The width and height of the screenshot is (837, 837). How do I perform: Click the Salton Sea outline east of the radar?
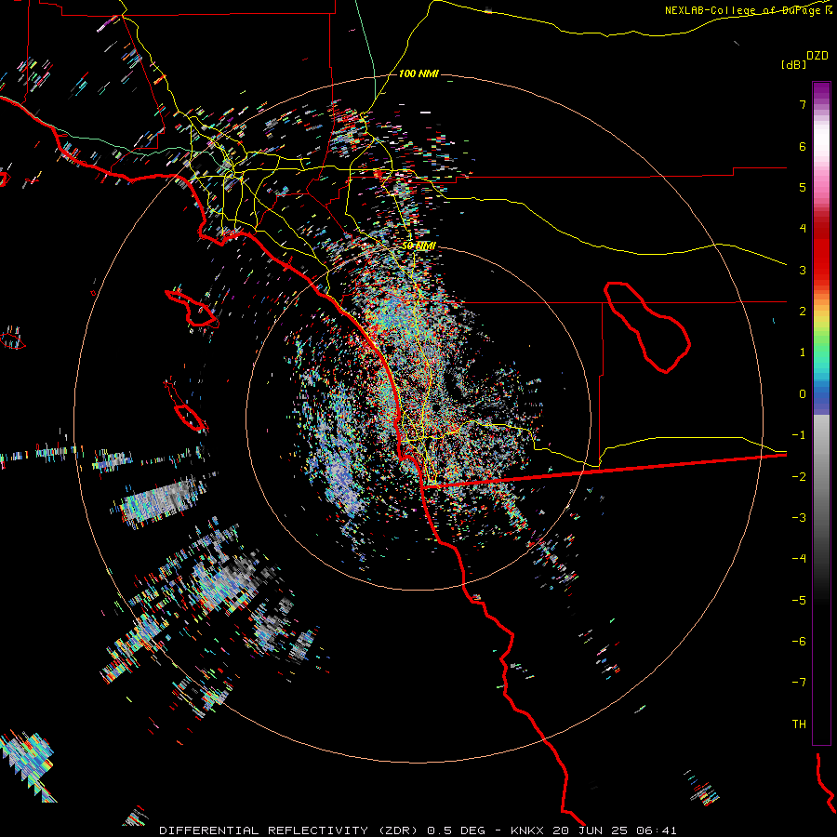[x=647, y=327]
